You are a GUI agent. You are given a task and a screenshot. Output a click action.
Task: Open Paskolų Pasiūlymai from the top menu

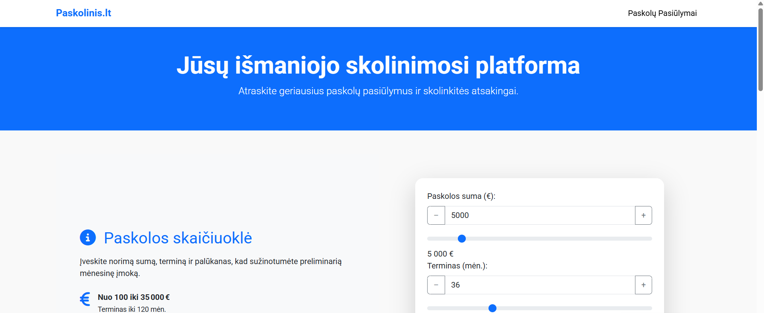pos(662,13)
